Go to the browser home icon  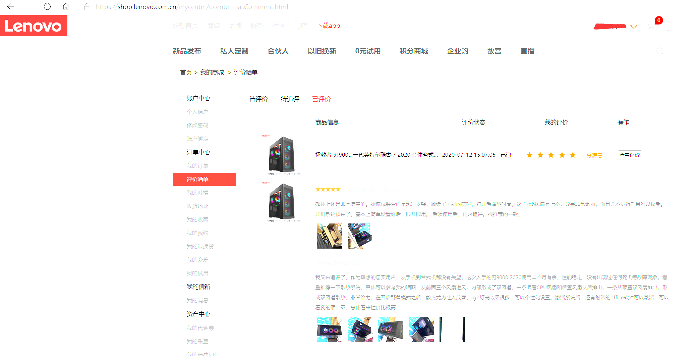[66, 6]
